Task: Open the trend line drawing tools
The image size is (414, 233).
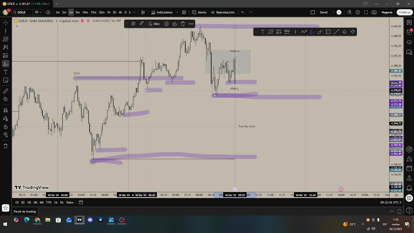Action: [5, 31]
